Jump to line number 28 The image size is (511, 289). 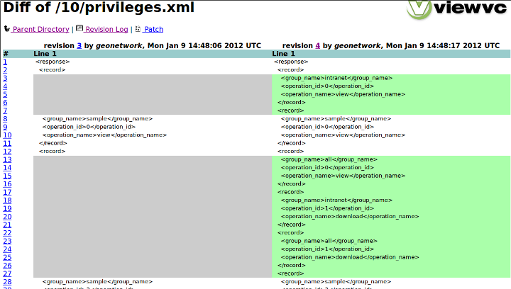7,281
